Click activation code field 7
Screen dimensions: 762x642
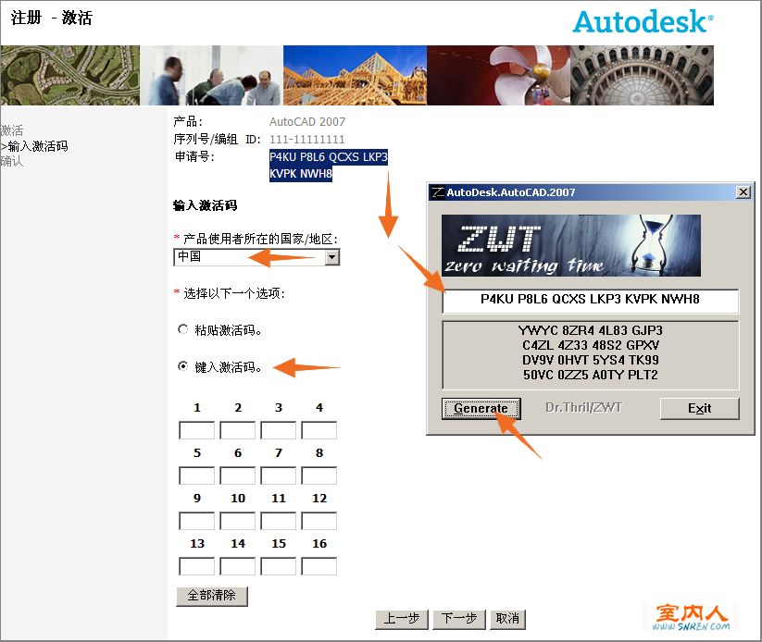pyautogui.click(x=279, y=475)
